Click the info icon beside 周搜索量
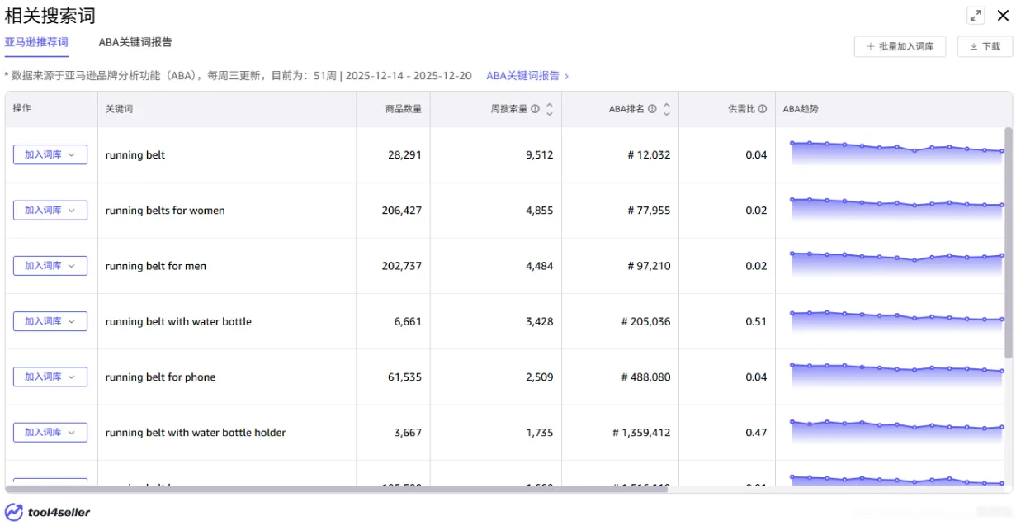The height and width of the screenshot is (526, 1016). [535, 109]
